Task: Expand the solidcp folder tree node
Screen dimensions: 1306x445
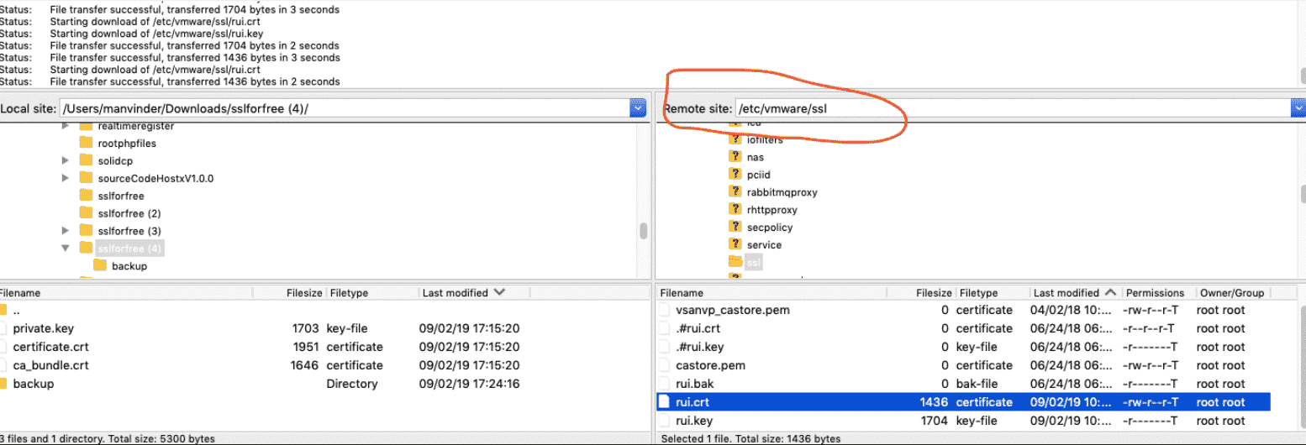Action: coord(66,160)
